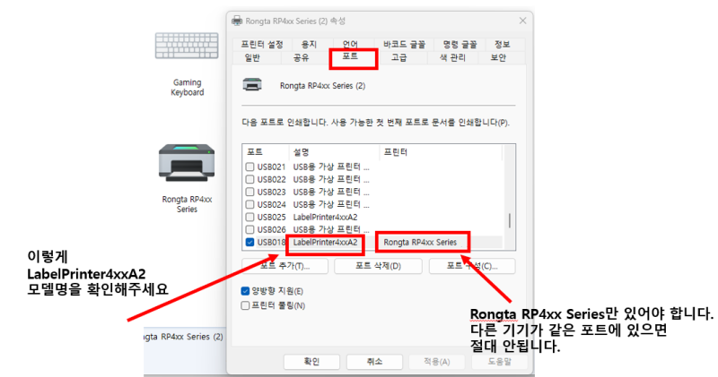
Task: Switch to the 프린터 설정 tab
Action: click(262, 44)
